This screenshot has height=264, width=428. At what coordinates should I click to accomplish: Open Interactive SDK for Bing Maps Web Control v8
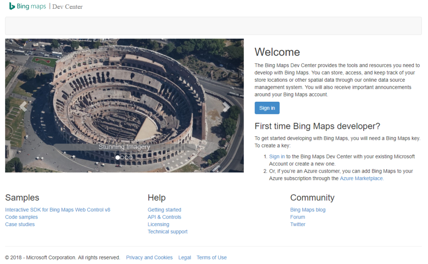coord(57,209)
